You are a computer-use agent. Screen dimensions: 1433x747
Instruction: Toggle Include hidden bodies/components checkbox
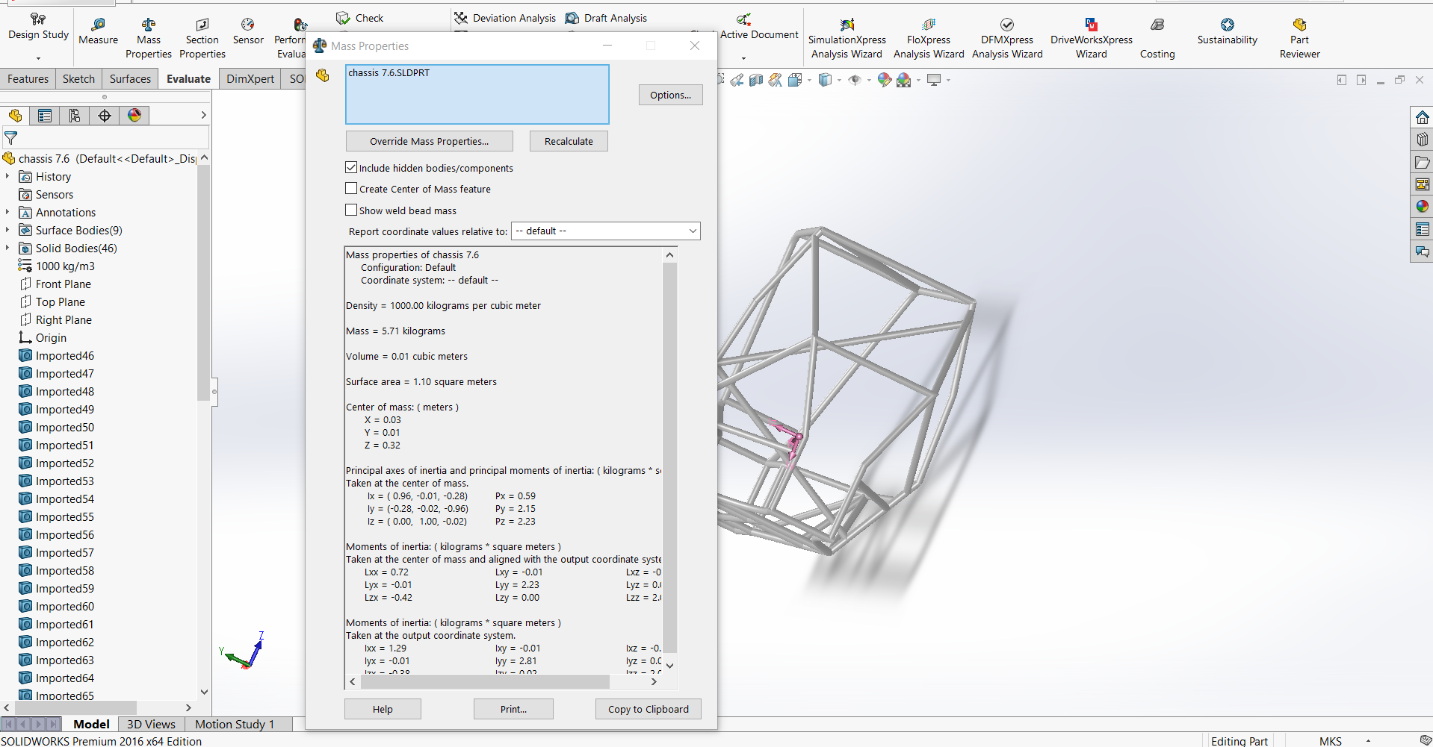point(351,168)
